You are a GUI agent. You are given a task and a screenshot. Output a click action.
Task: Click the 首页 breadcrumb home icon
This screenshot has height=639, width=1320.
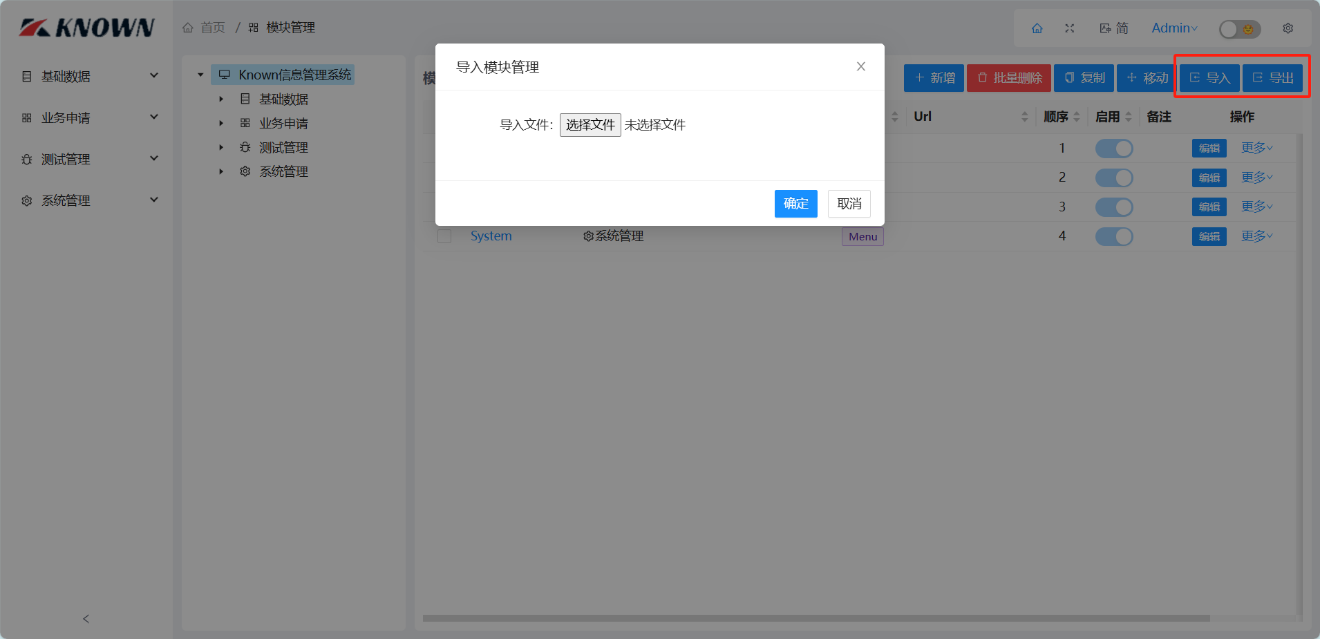[188, 28]
